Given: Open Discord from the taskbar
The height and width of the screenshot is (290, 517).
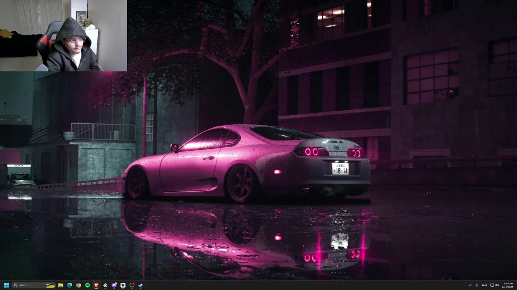Looking at the screenshot, I should pos(114,285).
